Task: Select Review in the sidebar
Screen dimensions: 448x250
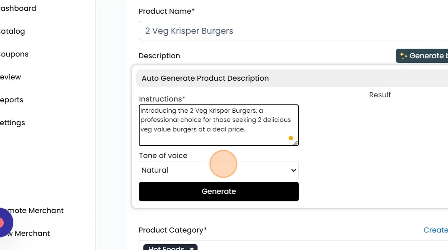Action: [x=11, y=77]
